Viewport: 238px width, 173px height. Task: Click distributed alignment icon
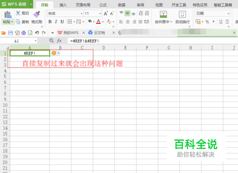pyautogui.click(x=147, y=21)
